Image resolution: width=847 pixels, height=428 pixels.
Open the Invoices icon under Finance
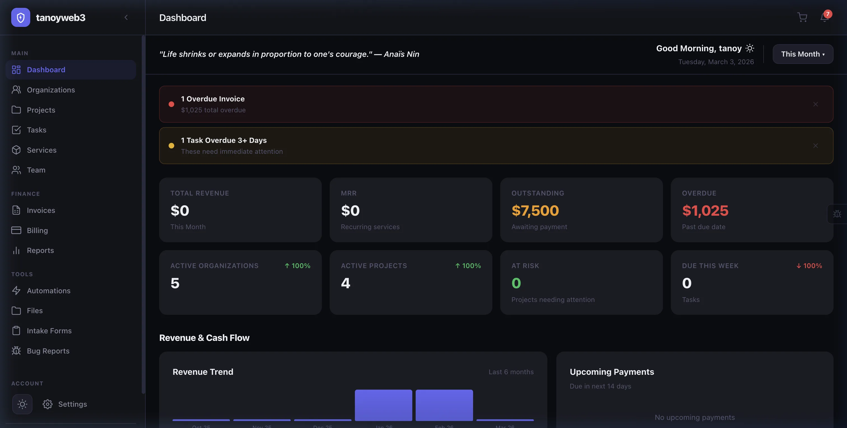(17, 210)
